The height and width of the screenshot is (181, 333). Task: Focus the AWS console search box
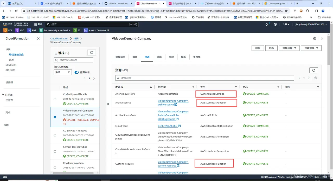pos(92,24)
